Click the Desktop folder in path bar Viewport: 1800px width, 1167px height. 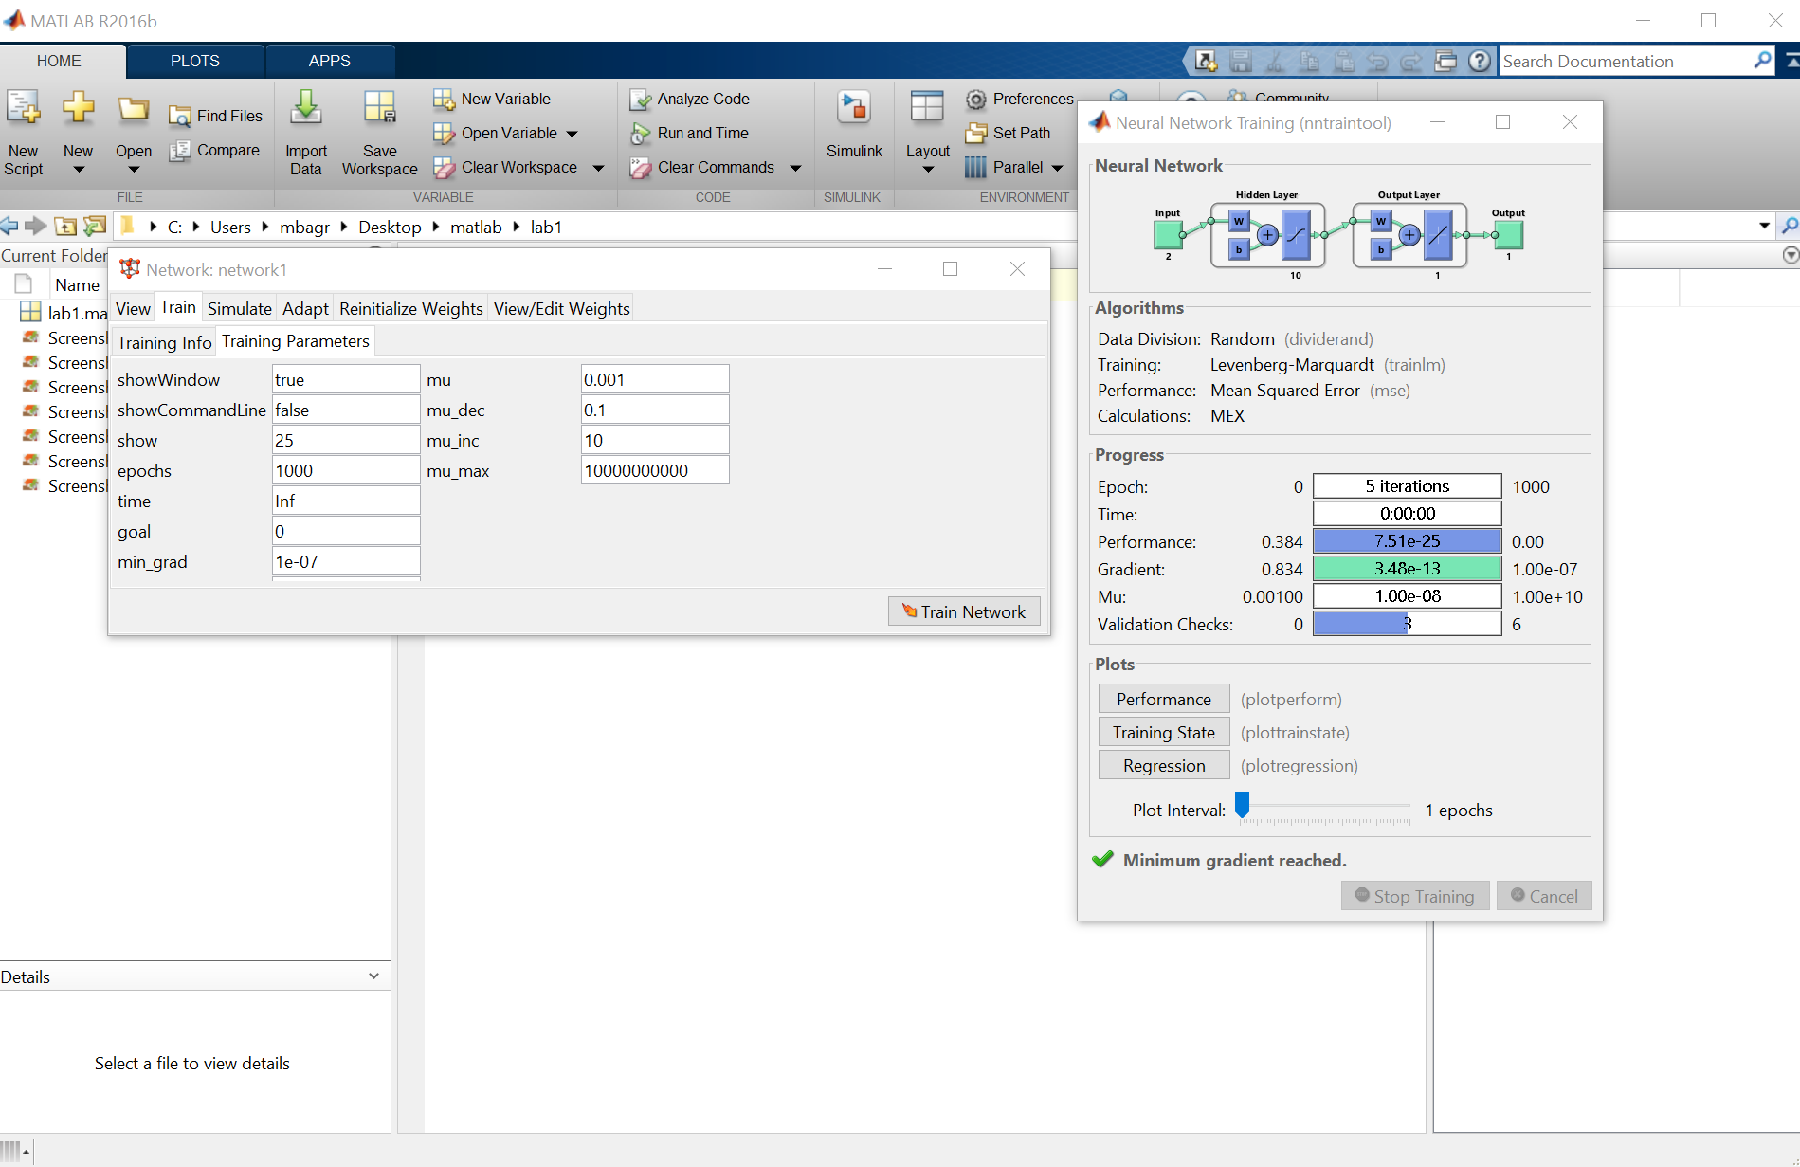389,227
